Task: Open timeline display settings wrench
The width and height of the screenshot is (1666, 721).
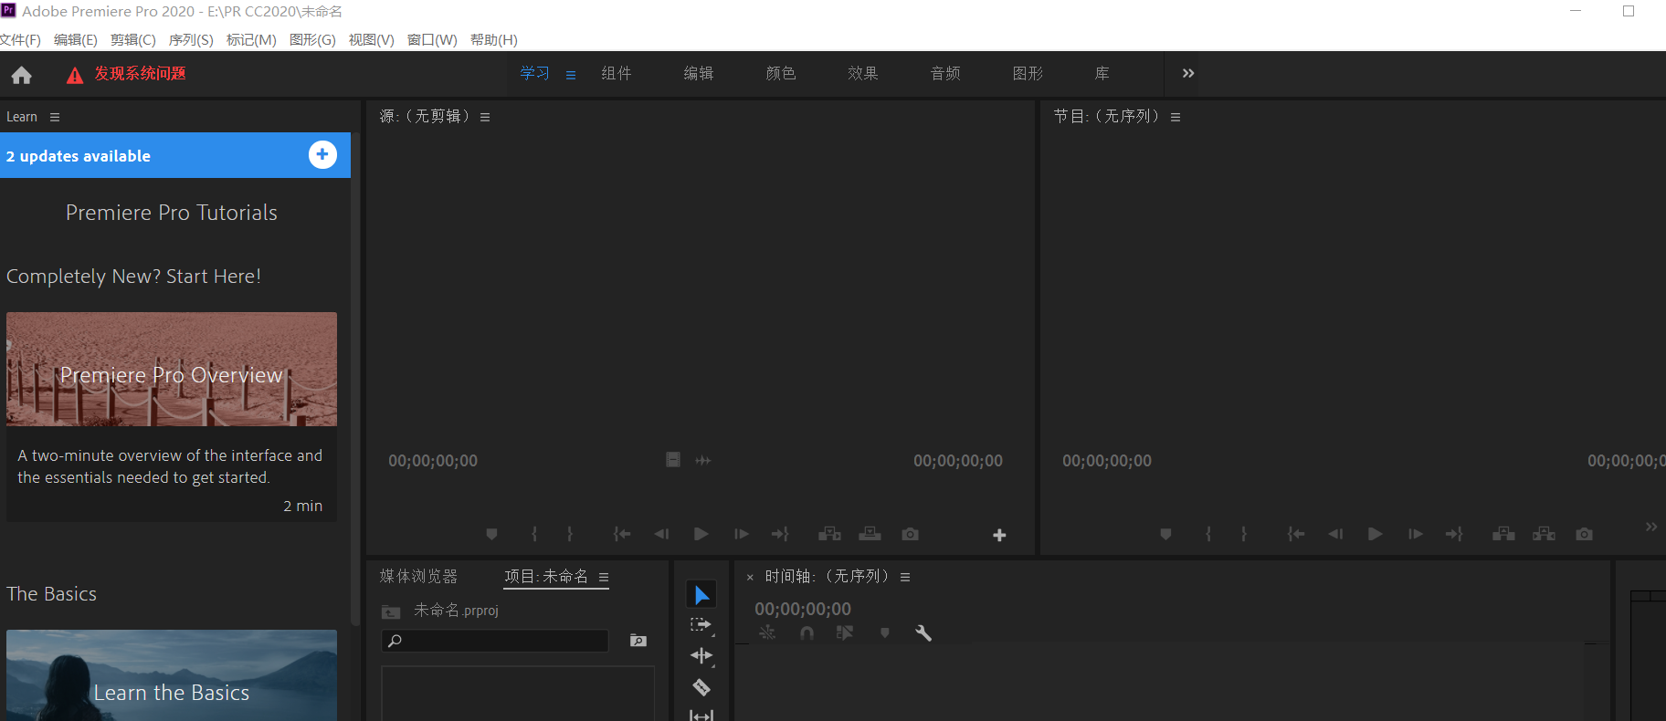Action: click(923, 632)
